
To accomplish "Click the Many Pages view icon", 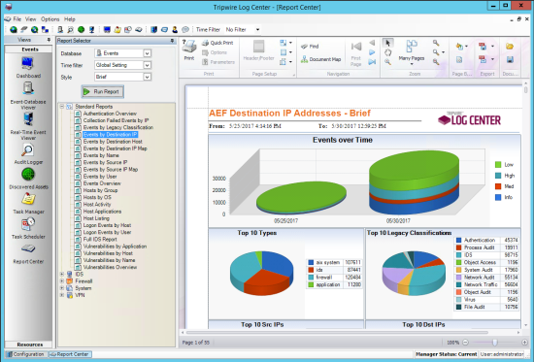I will click(412, 47).
